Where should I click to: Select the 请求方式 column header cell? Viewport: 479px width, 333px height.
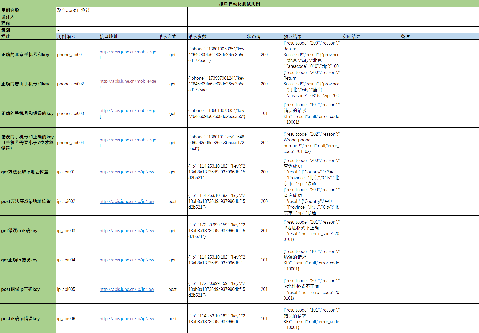coord(172,36)
